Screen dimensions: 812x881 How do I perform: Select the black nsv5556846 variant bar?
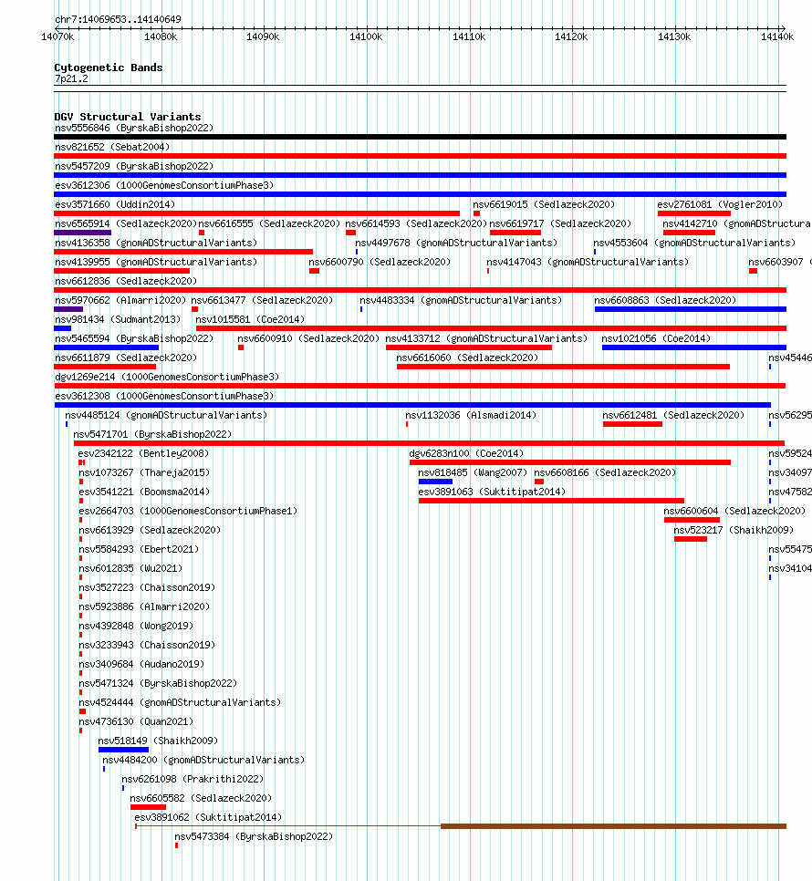point(420,137)
